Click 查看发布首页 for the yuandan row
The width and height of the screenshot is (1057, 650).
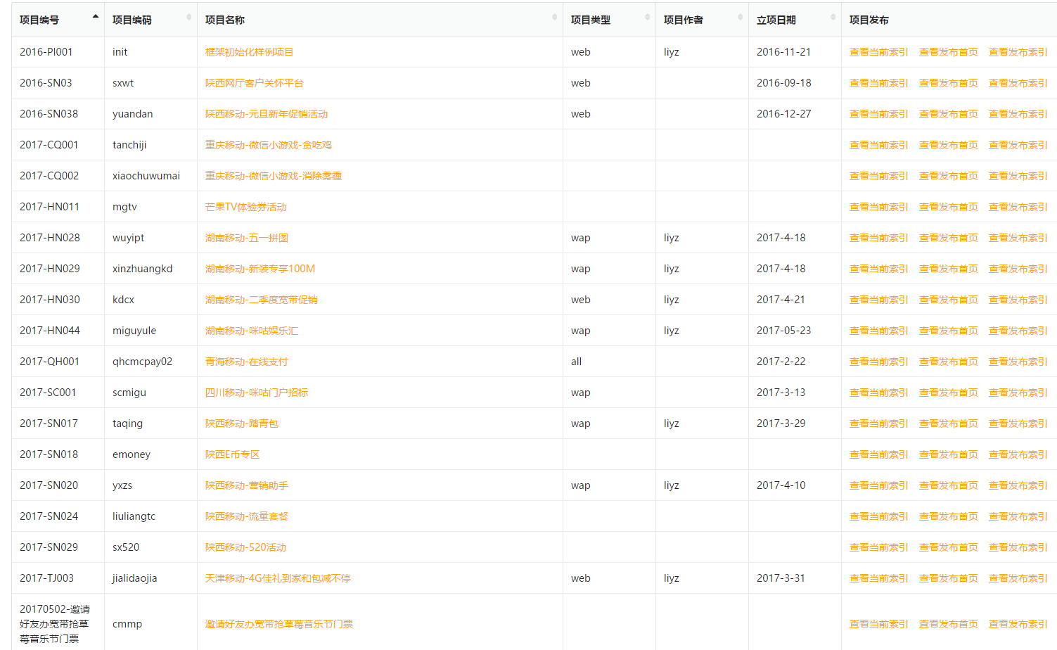pos(948,114)
